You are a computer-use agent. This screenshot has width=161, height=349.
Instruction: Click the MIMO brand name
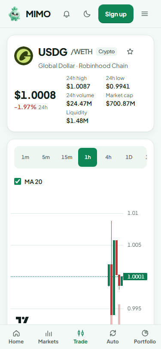(38, 14)
